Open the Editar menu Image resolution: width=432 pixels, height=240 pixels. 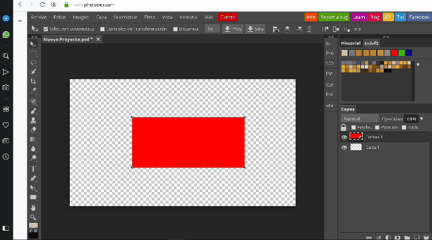60,17
